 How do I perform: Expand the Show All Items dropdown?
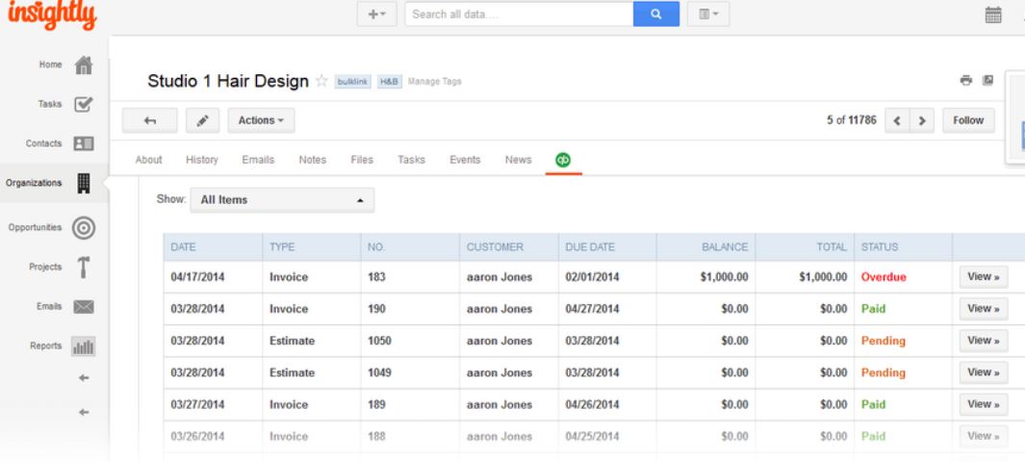point(280,200)
